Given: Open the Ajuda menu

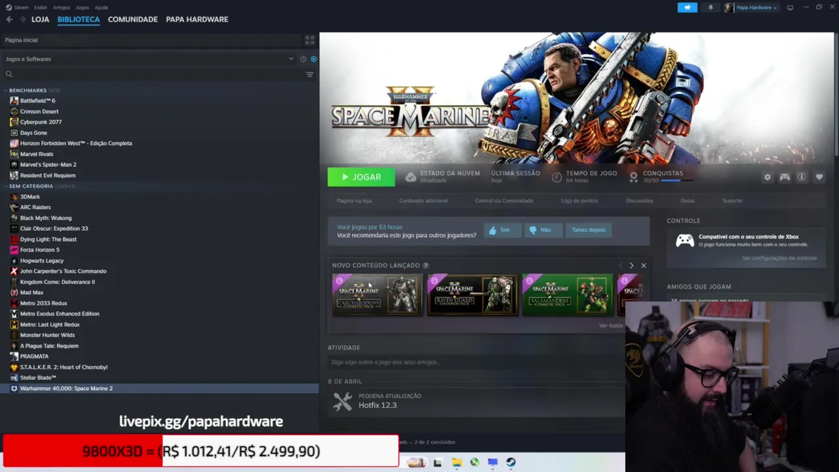Looking at the screenshot, I should pos(101,8).
